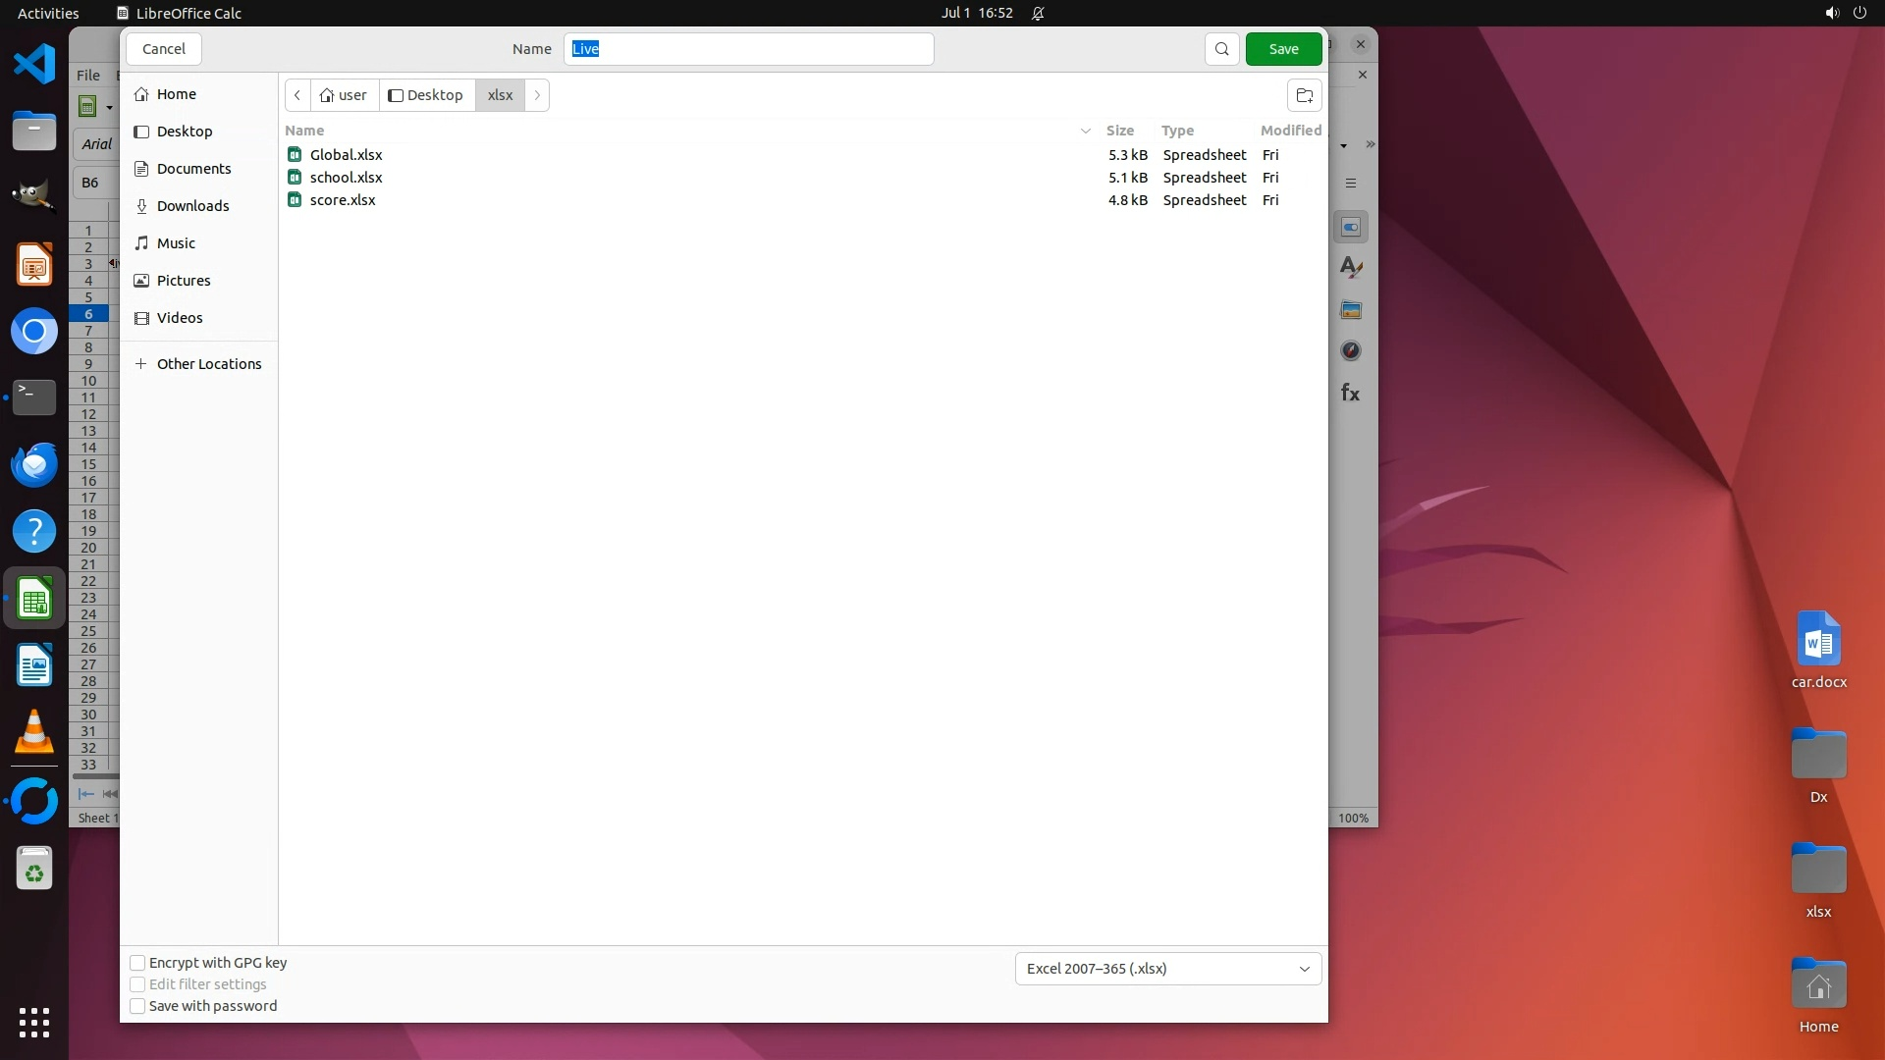The image size is (1885, 1060).
Task: Click the search icon in the dialog header
Action: coord(1221,49)
